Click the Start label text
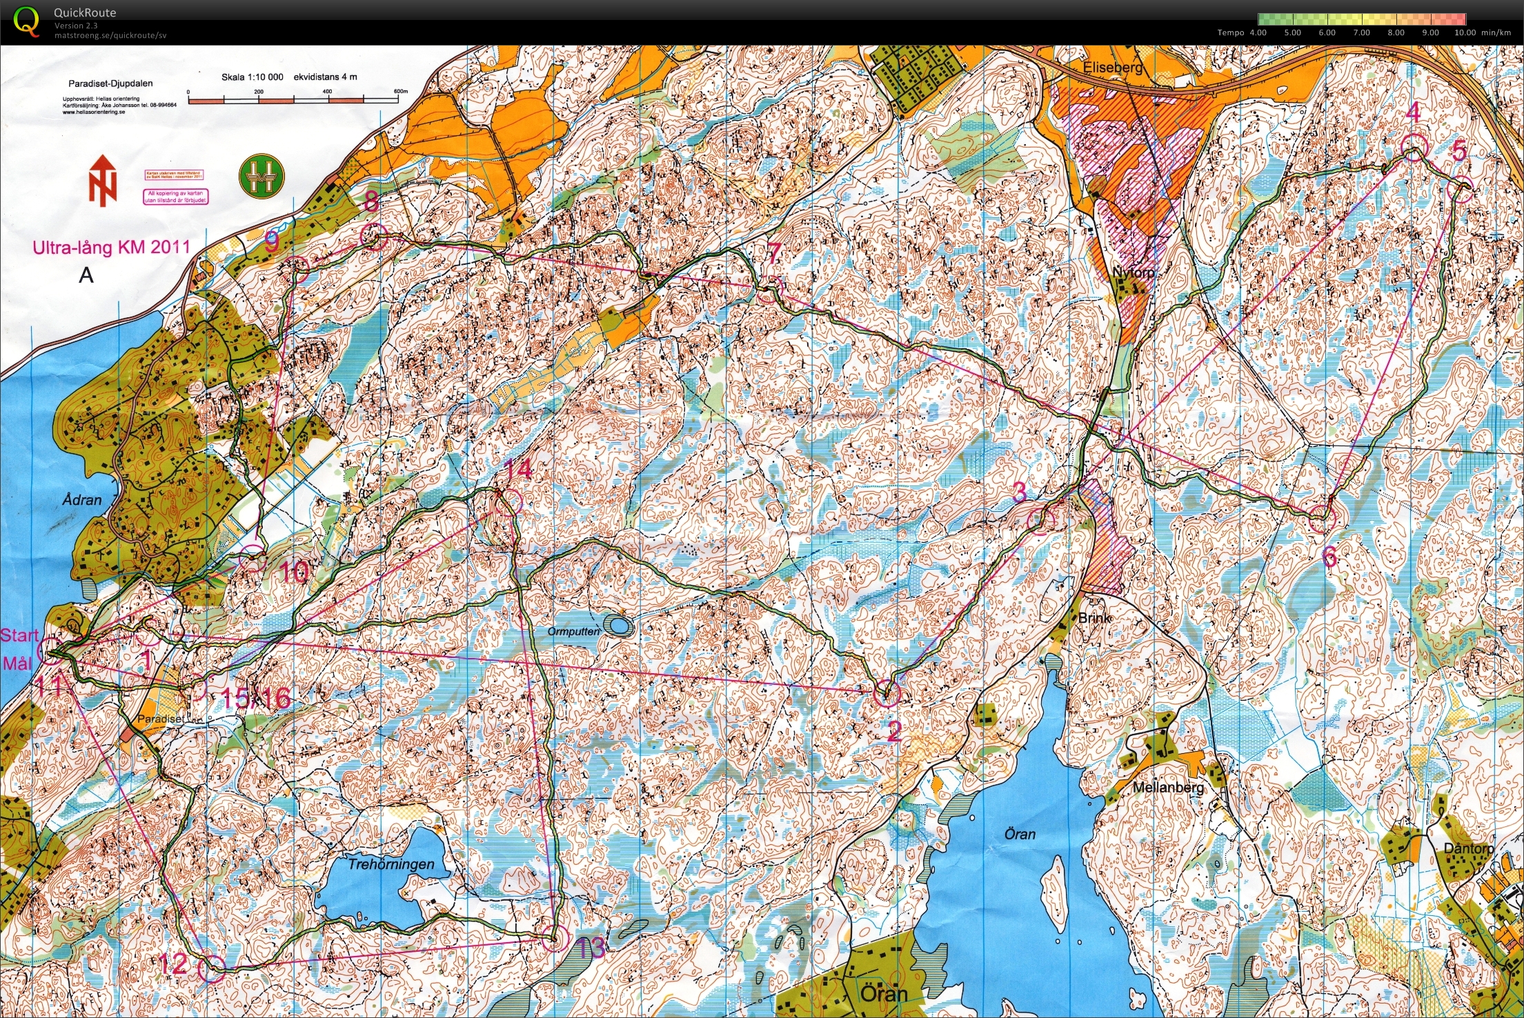This screenshot has height=1018, width=1524. coord(19,635)
